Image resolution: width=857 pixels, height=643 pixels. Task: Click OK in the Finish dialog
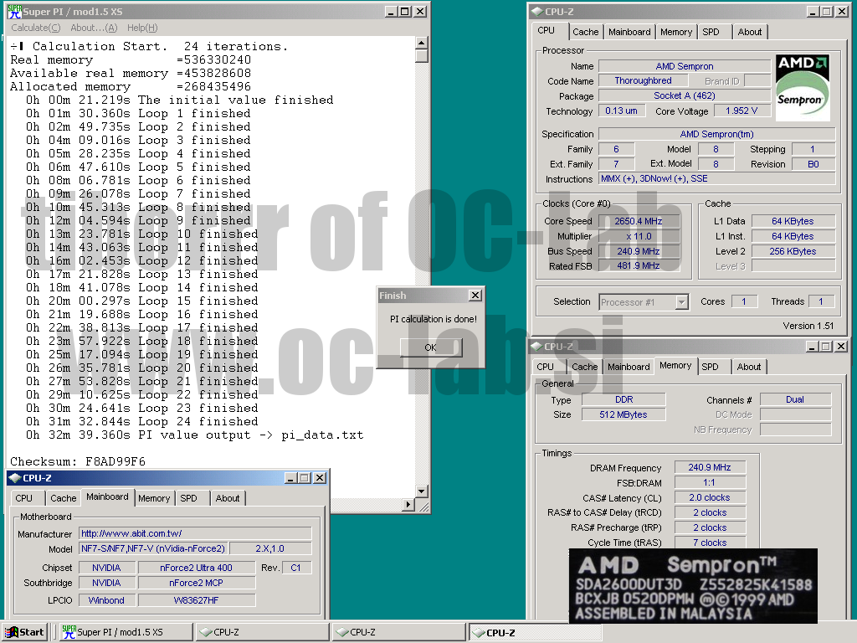pyautogui.click(x=431, y=347)
